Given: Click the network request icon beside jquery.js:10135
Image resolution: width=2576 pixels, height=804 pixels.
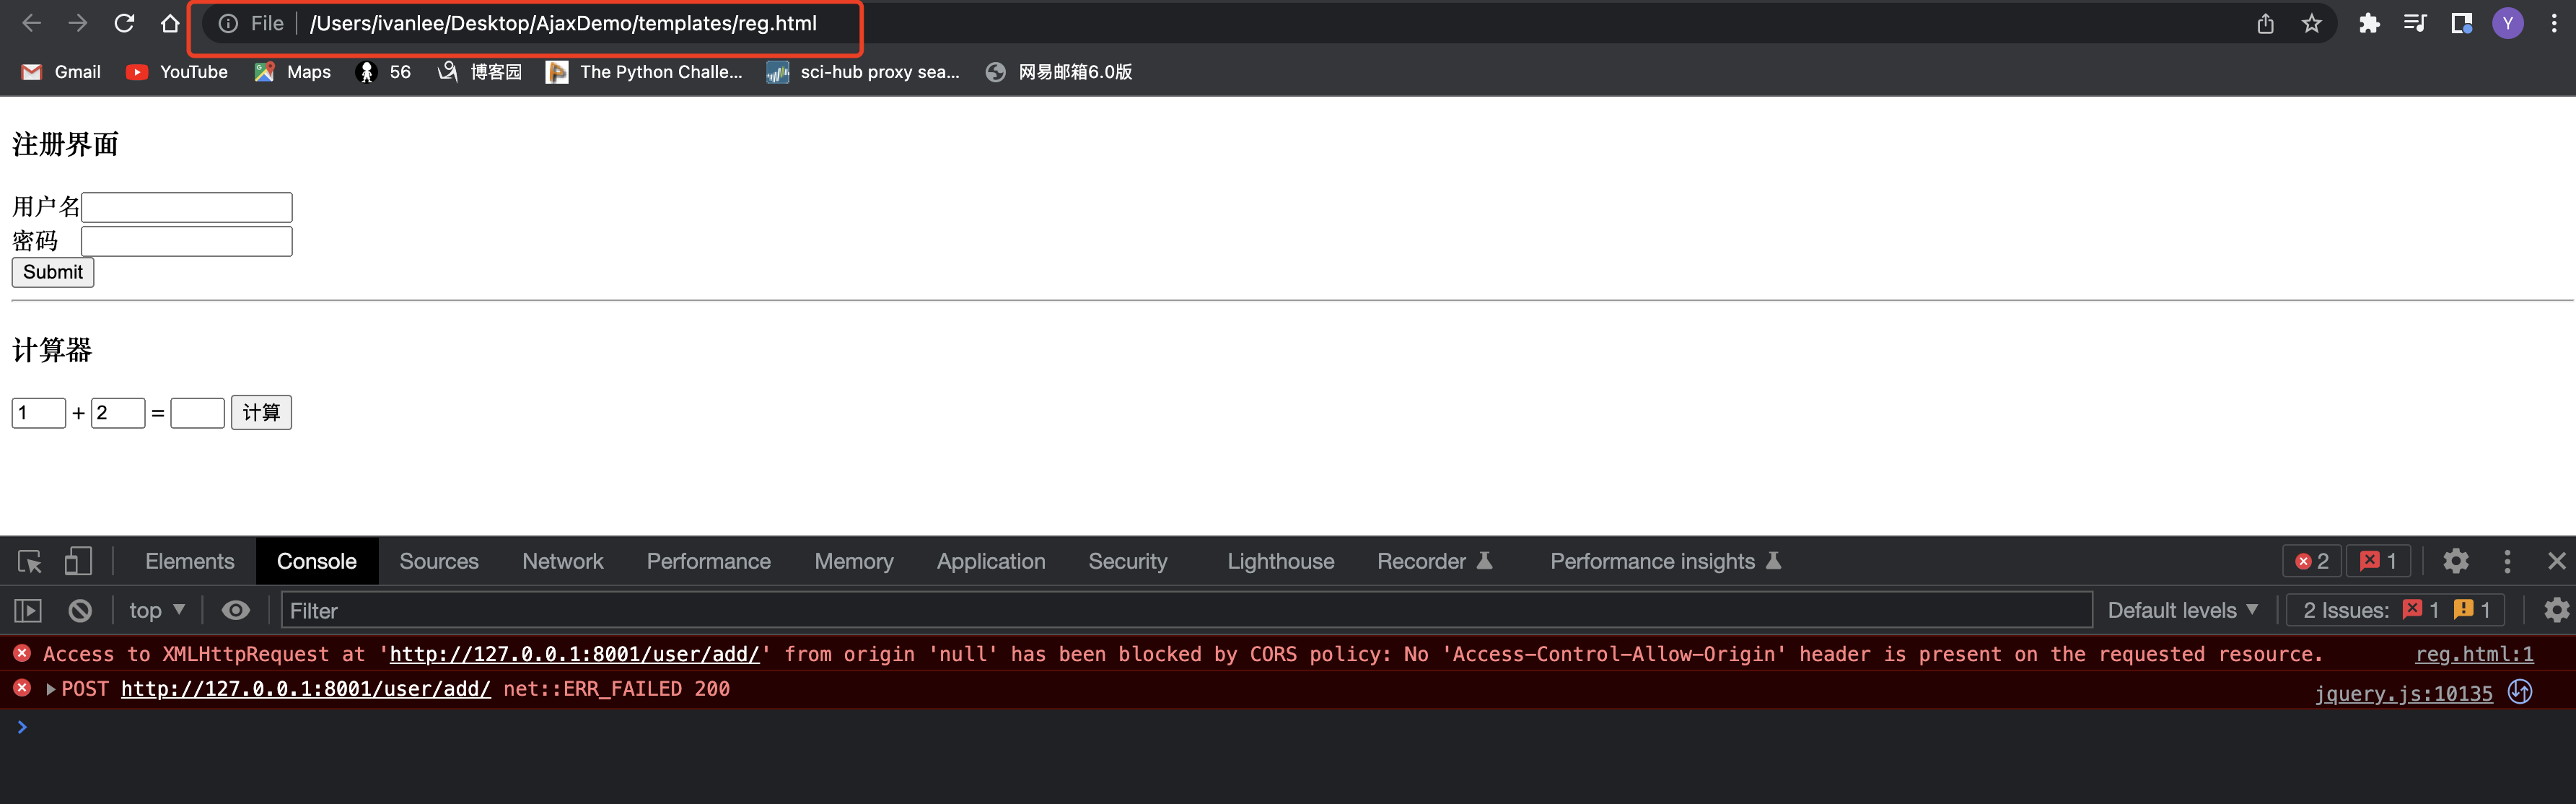Looking at the screenshot, I should point(2520,692).
